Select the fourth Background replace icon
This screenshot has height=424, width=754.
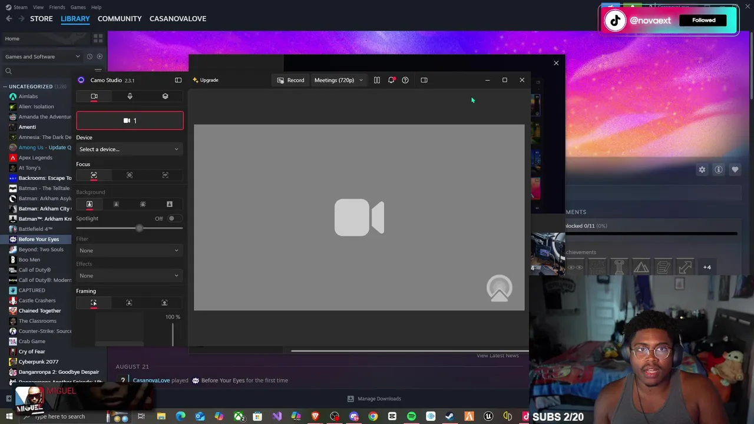[170, 204]
